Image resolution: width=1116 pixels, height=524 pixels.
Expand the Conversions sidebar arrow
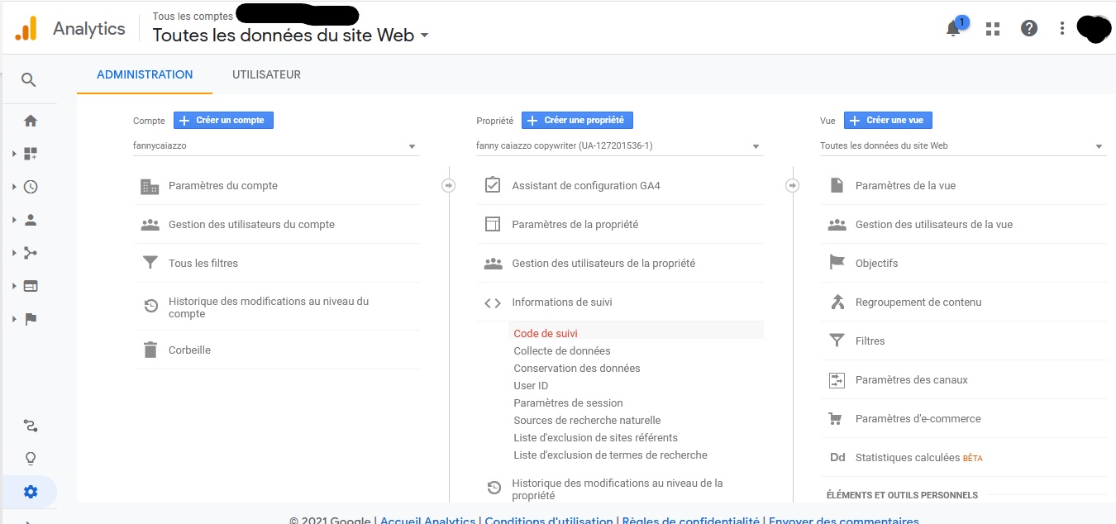coord(14,319)
